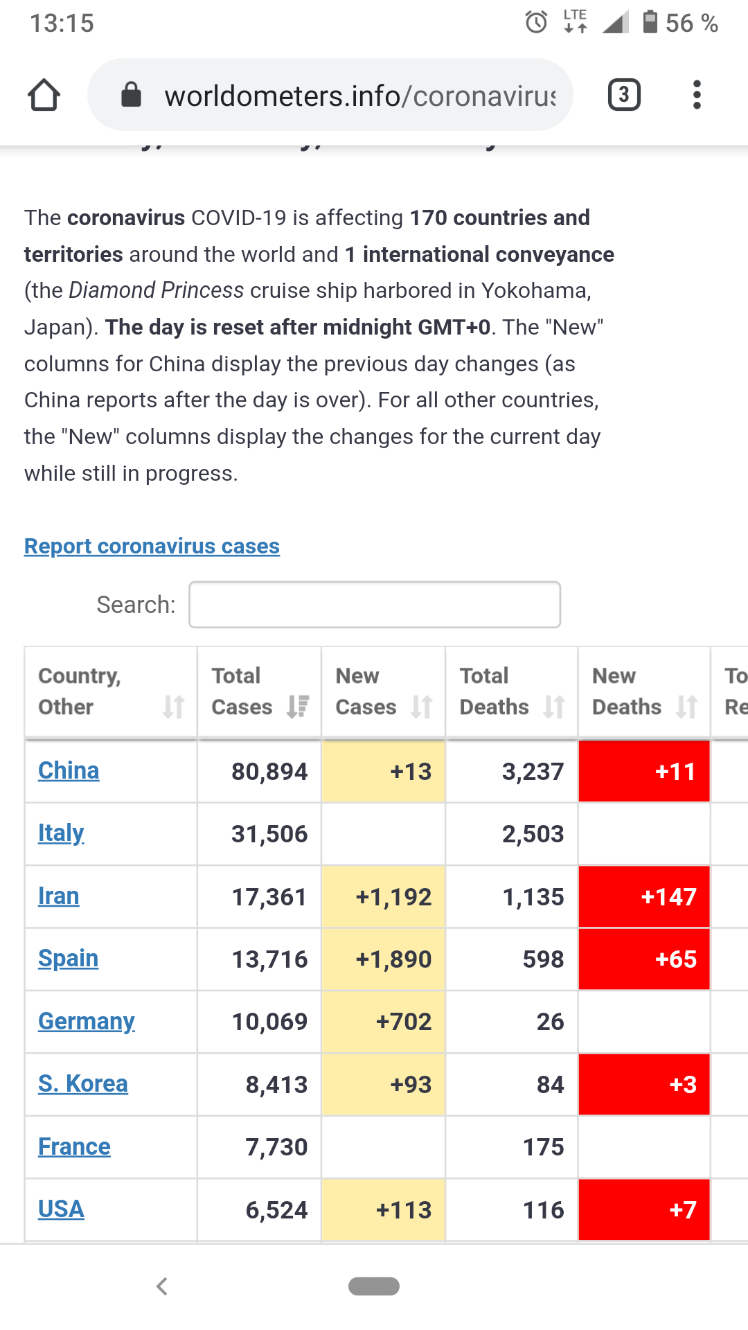This screenshot has height=1330, width=748.
Task: Tap the Android back arrow
Action: pyautogui.click(x=162, y=1286)
